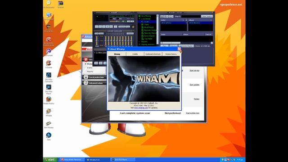Image resolution: width=288 pixels, height=162 pixels.
Task: Select Top Rated in library tree
Action: point(148,39)
